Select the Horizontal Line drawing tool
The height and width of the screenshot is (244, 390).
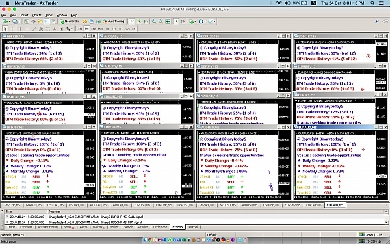[x=27, y=29]
